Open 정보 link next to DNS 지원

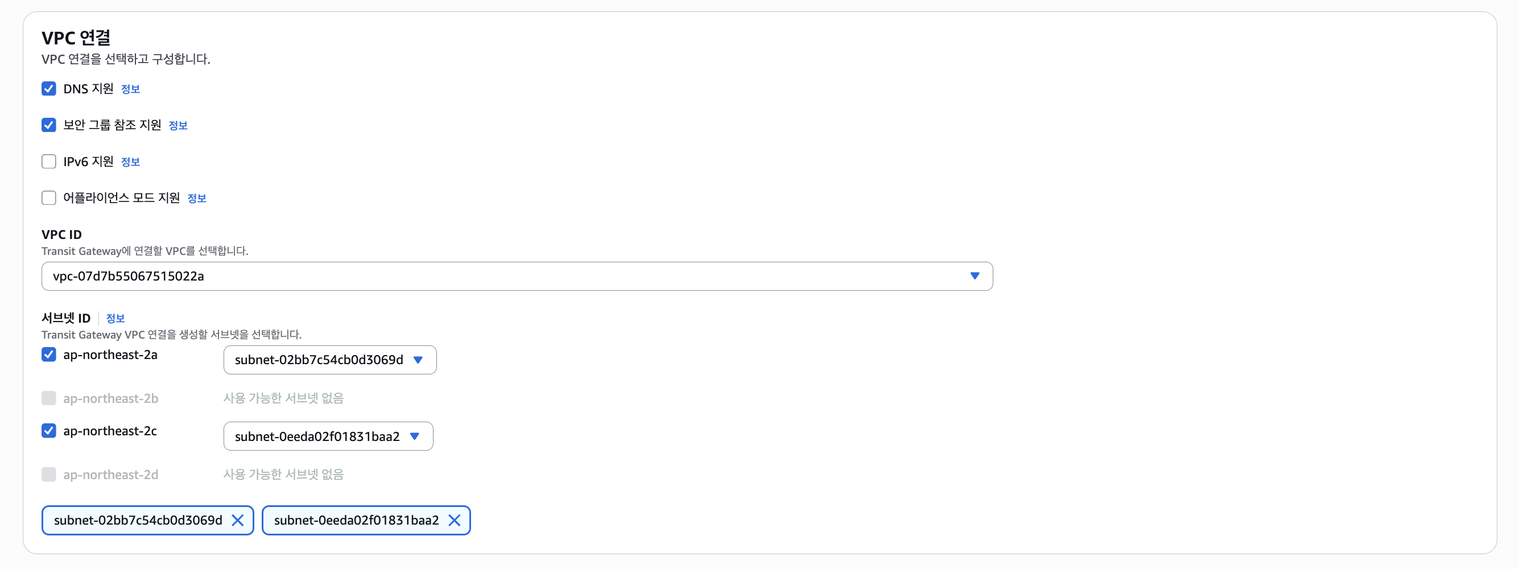click(x=130, y=89)
